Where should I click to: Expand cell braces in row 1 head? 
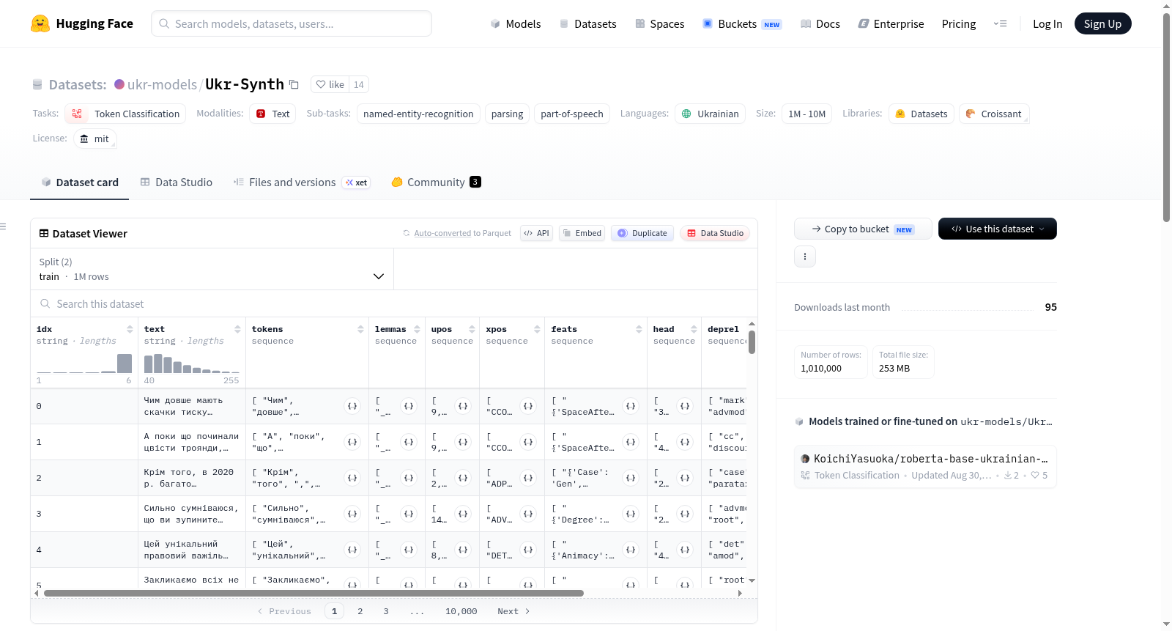click(685, 442)
